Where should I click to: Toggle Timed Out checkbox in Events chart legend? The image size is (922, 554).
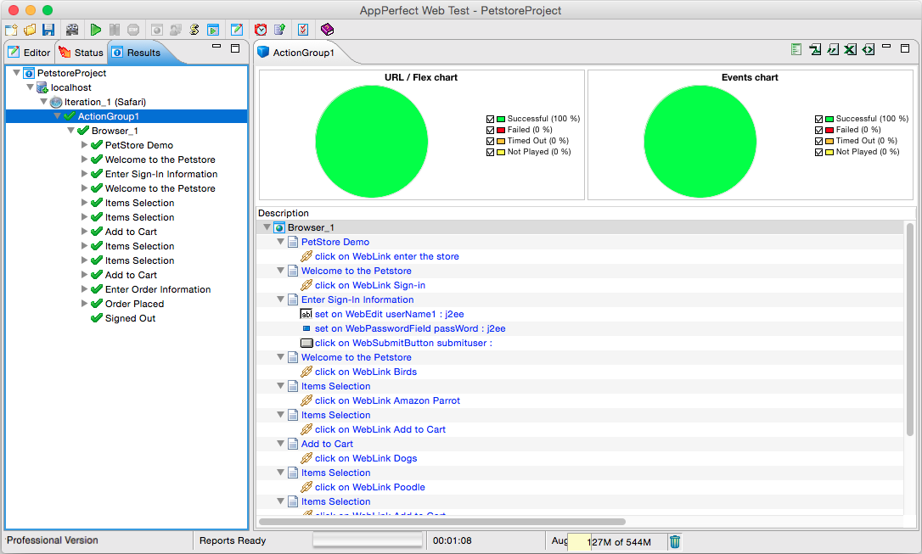(x=819, y=141)
